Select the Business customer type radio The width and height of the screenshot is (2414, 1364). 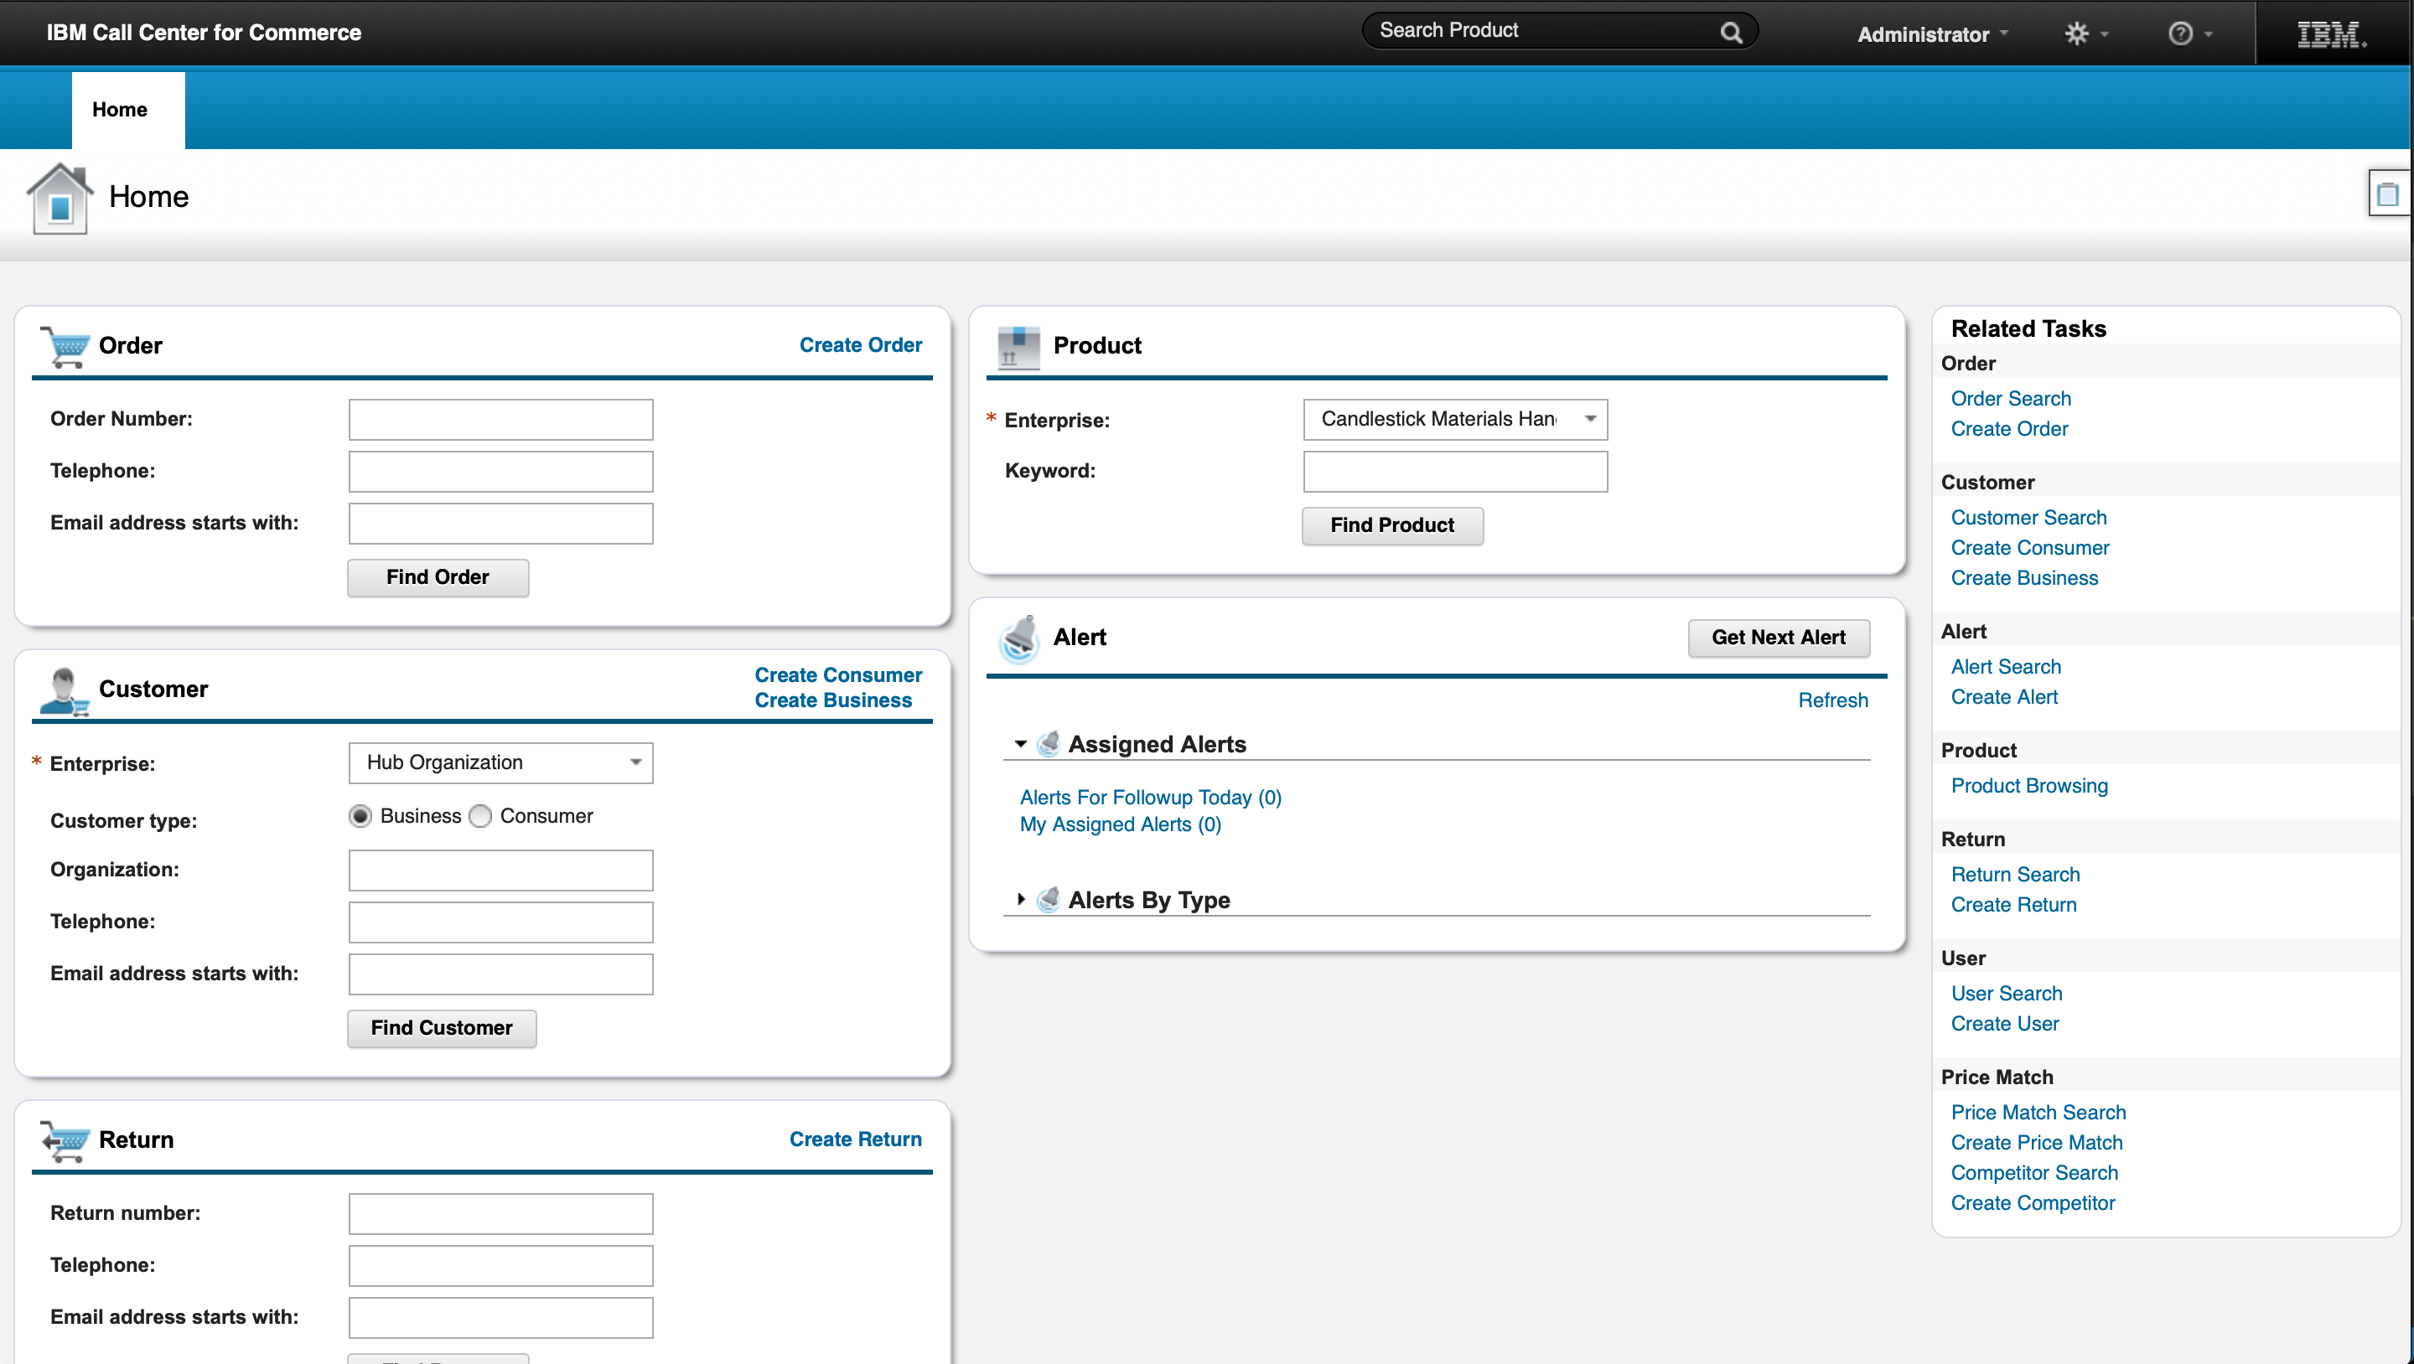click(x=360, y=816)
